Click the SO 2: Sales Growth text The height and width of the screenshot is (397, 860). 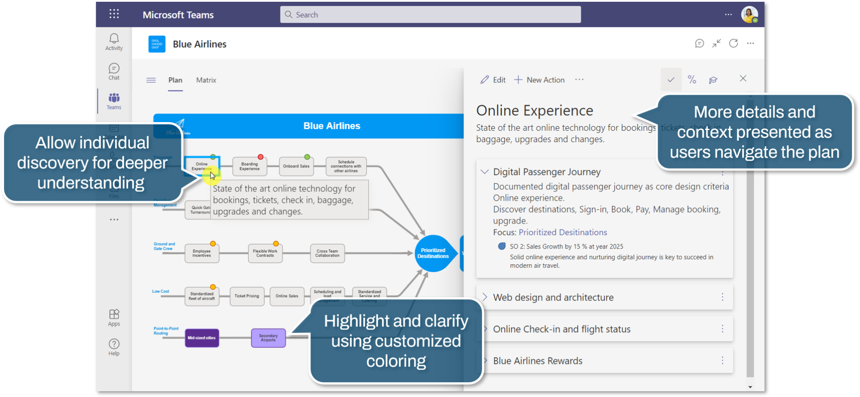(567, 246)
